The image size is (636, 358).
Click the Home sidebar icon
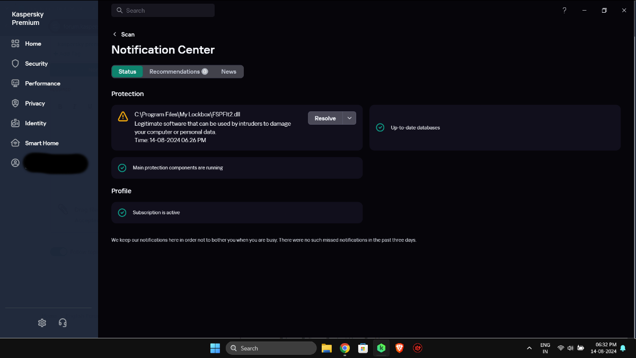15,43
